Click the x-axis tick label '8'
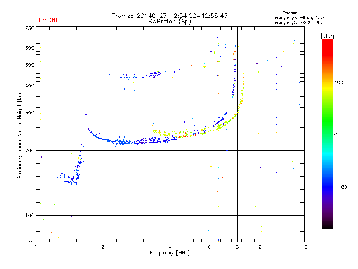The image size is (358, 269). pyautogui.click(x=237, y=247)
